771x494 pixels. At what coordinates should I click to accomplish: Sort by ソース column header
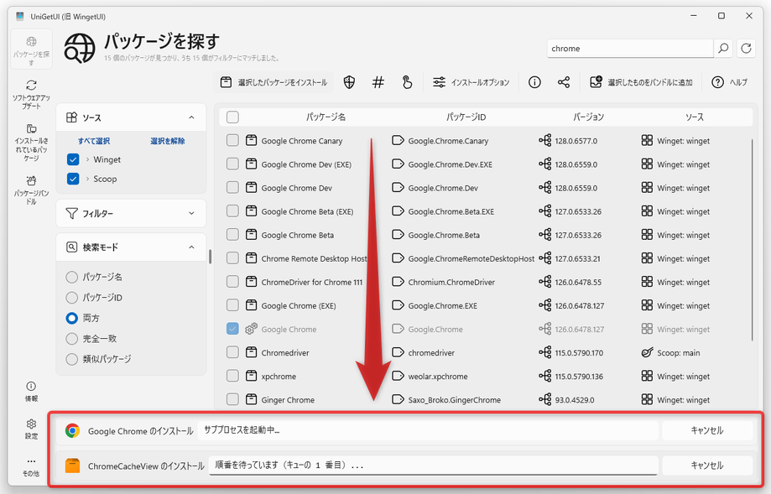695,117
